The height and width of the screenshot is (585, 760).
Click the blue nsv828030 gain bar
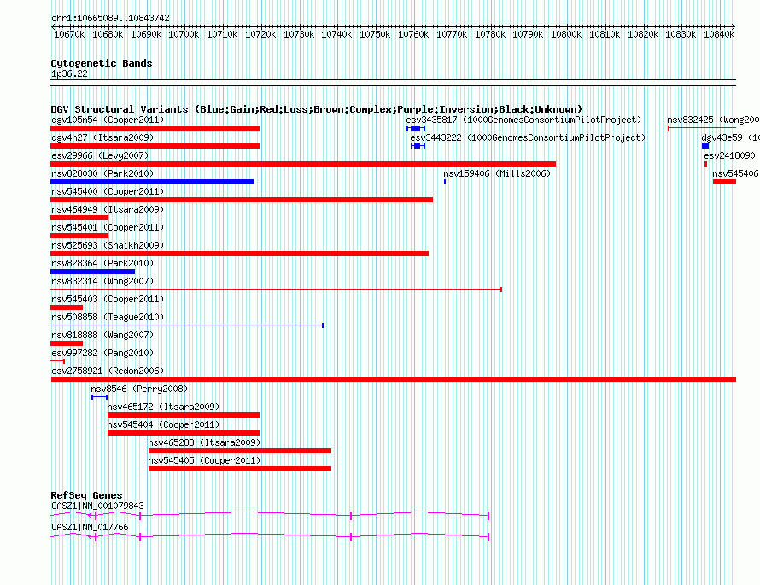pyautogui.click(x=152, y=182)
